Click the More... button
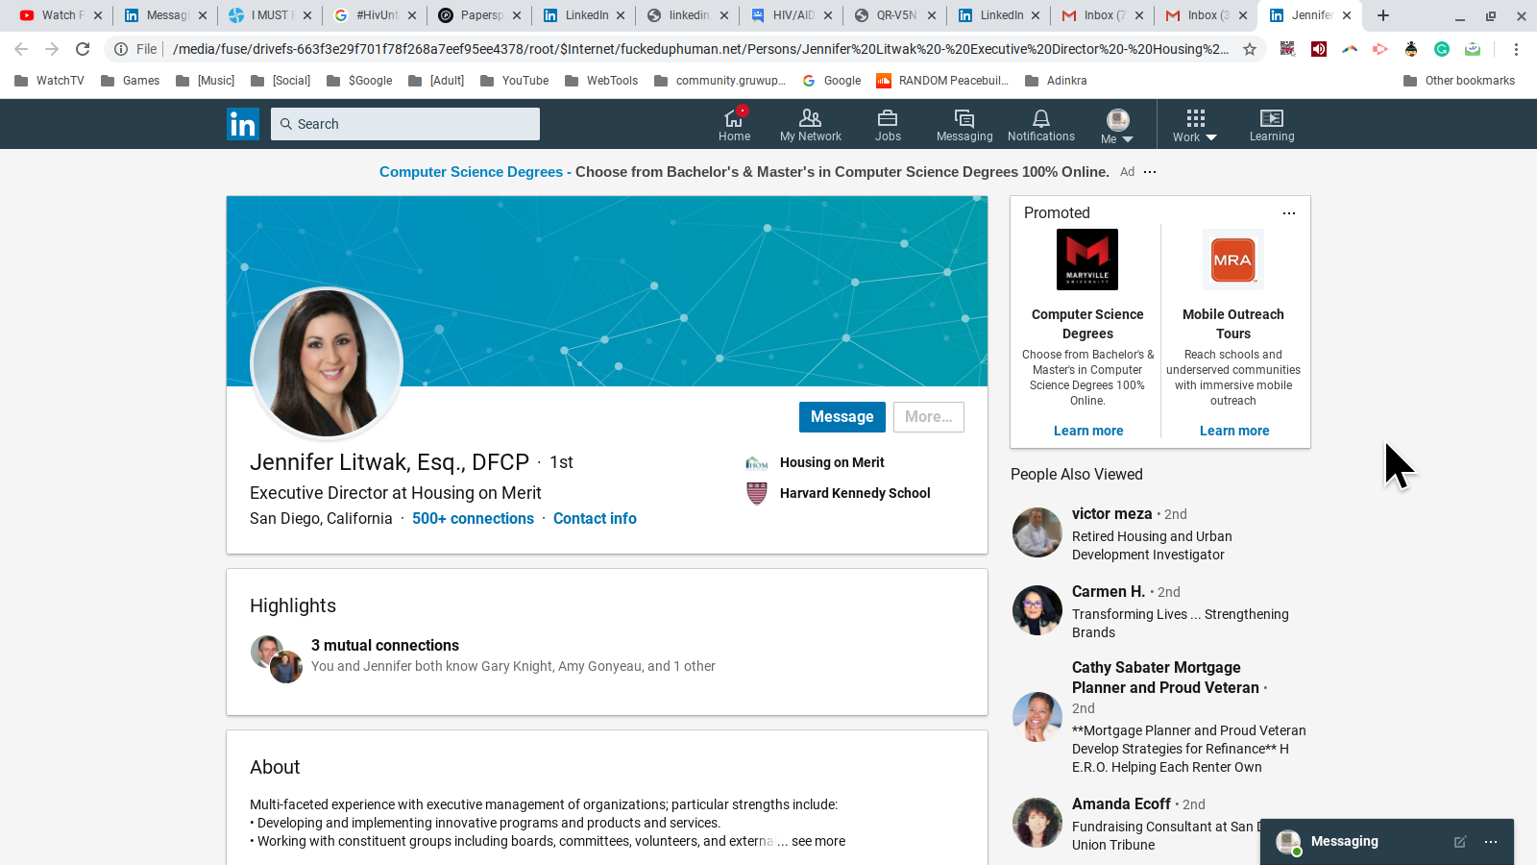 tap(928, 417)
